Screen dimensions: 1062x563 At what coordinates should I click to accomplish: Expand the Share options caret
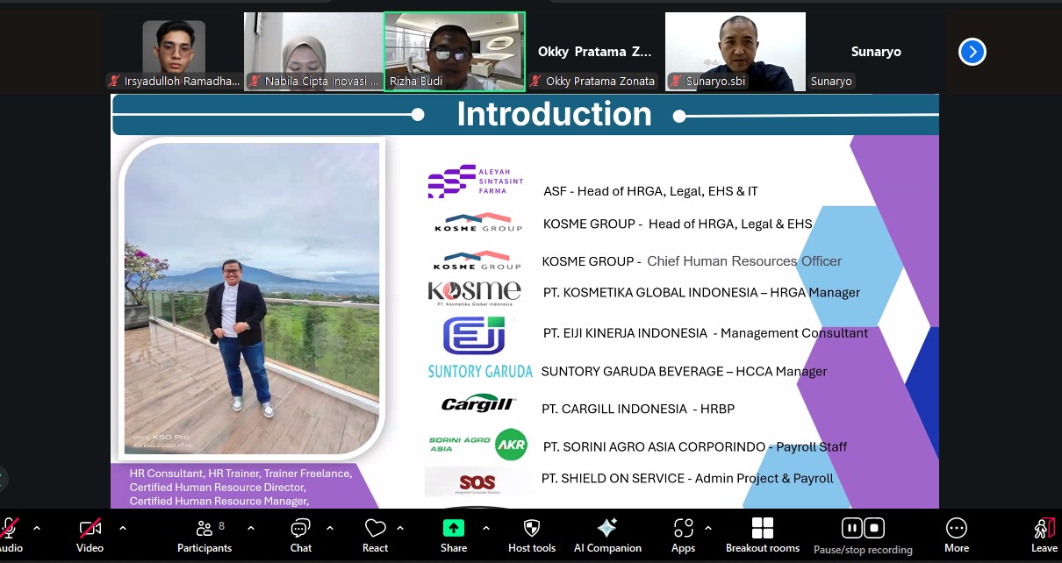coord(485,528)
